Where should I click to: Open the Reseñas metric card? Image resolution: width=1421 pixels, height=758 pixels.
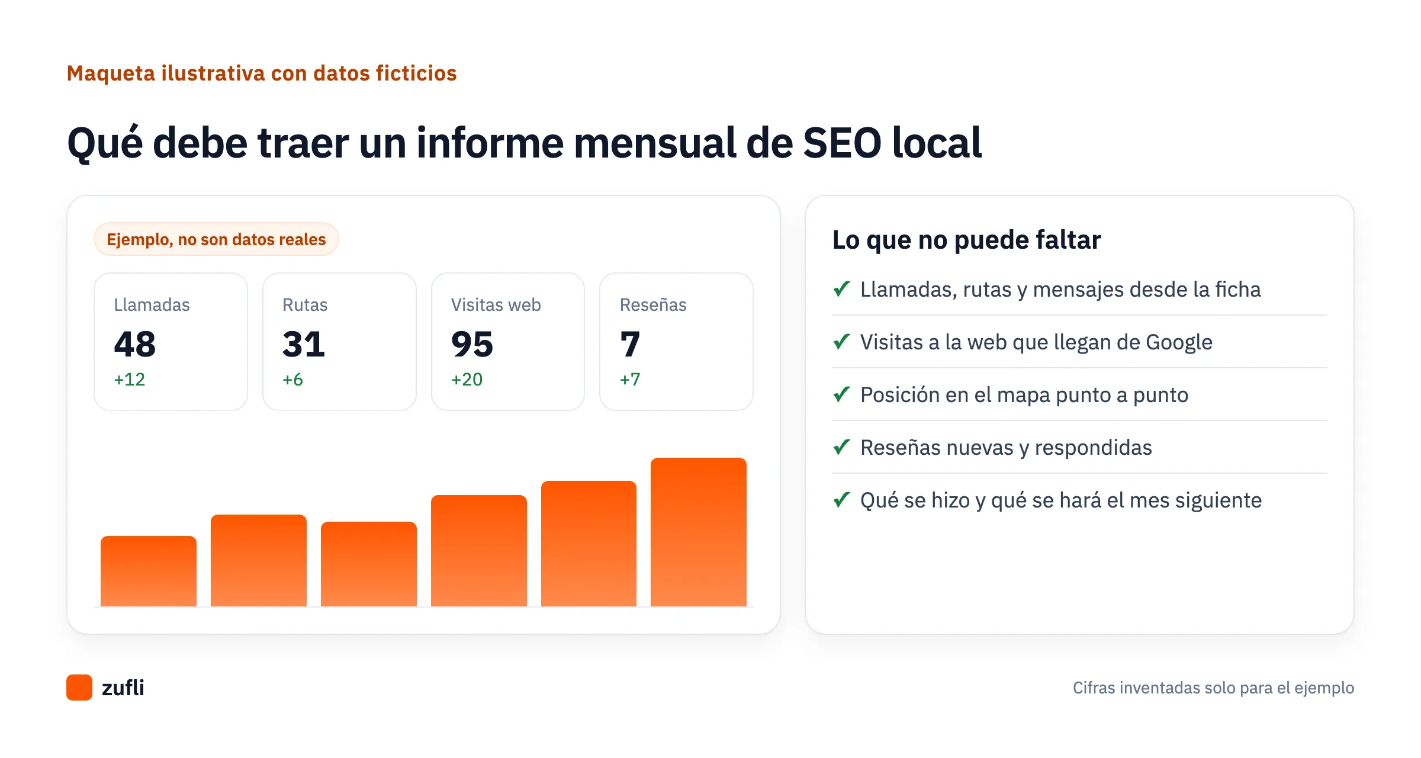pos(676,342)
